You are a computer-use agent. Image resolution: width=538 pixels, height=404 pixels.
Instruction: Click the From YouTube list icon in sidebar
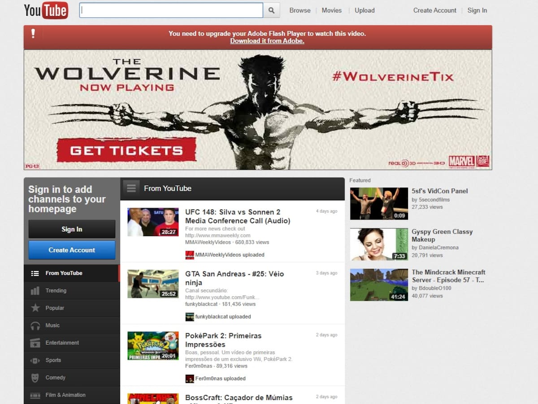35,273
